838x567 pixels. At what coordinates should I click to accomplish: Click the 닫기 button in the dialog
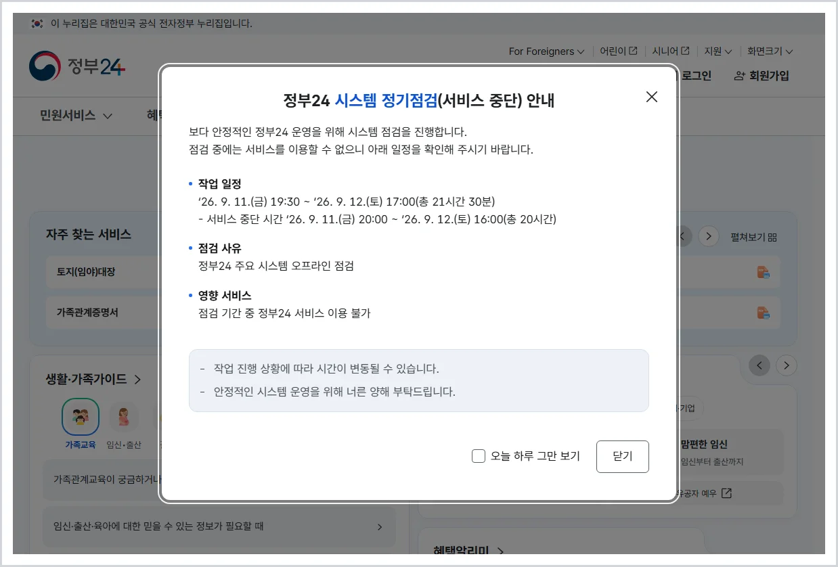click(622, 456)
